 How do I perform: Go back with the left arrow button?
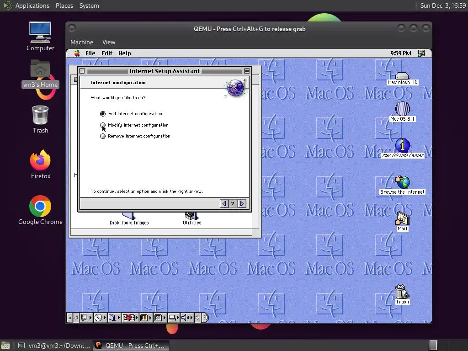[224, 203]
